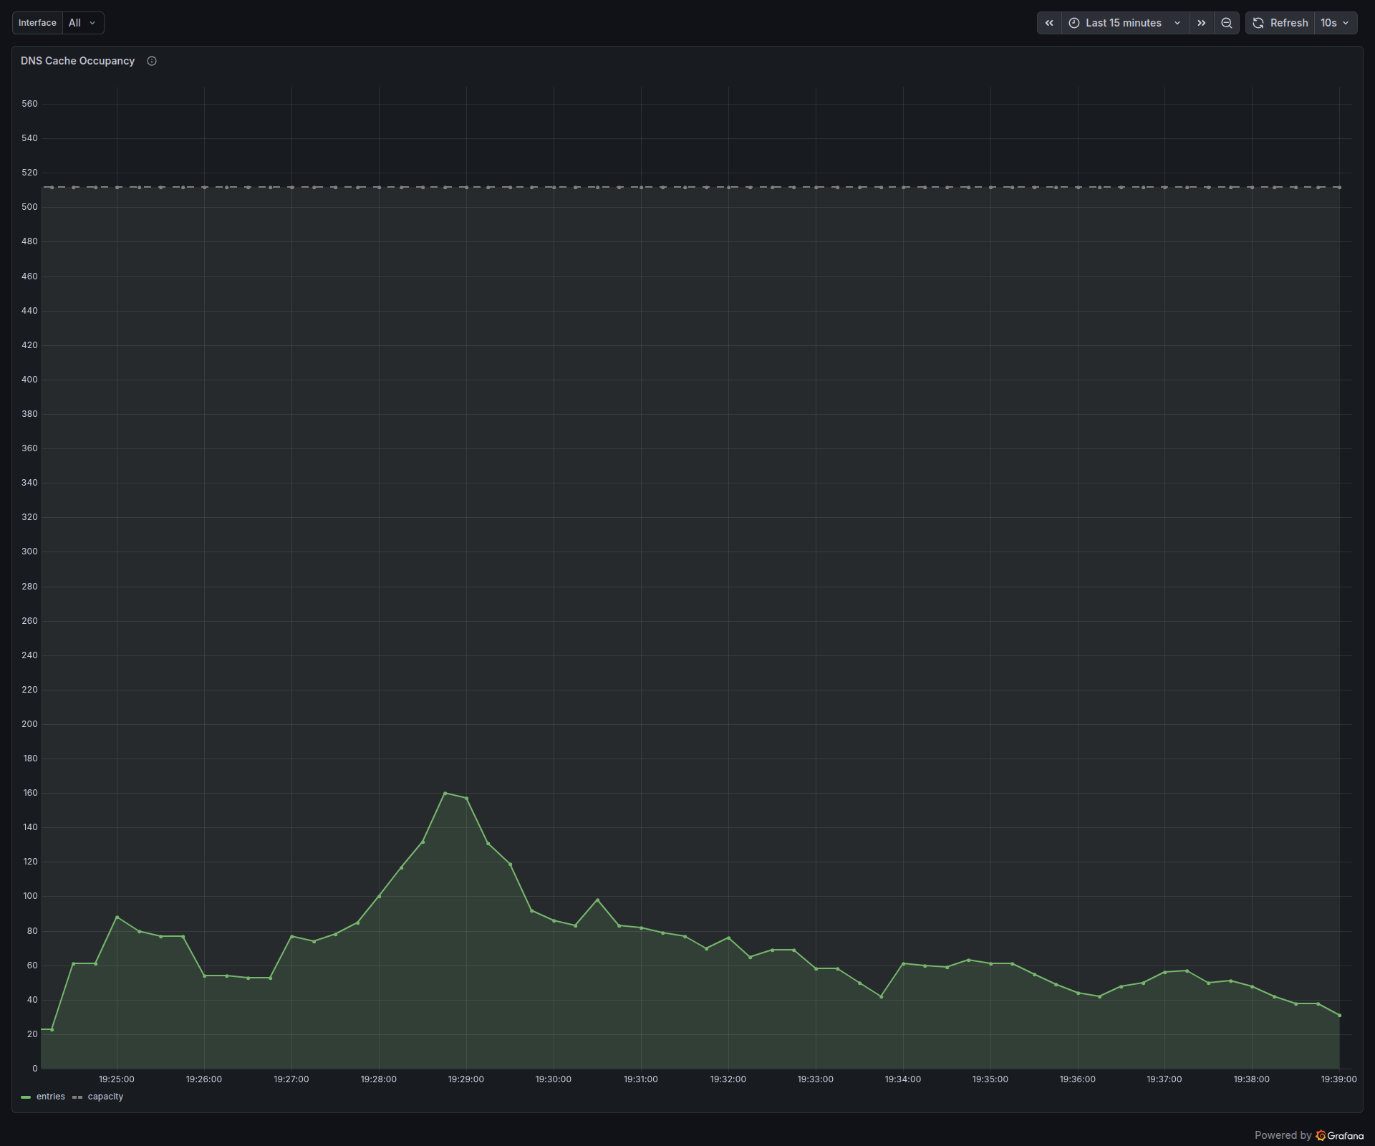Screen dimensions: 1375x1146
Task: Zoom out time range using magnifier icon
Action: click(x=1226, y=22)
